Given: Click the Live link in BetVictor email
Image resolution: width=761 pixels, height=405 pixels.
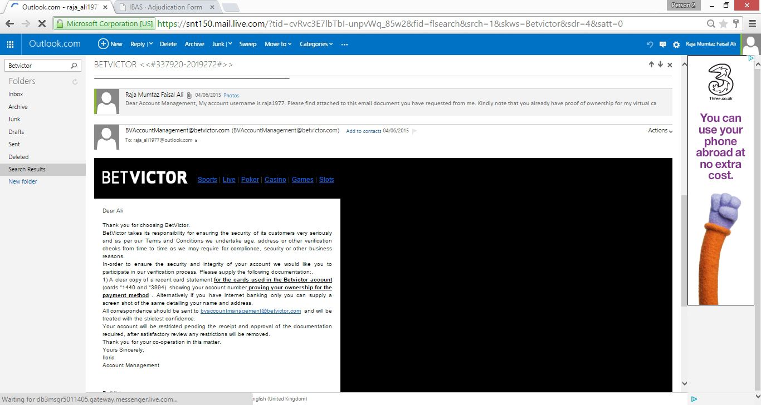Looking at the screenshot, I should (x=229, y=180).
